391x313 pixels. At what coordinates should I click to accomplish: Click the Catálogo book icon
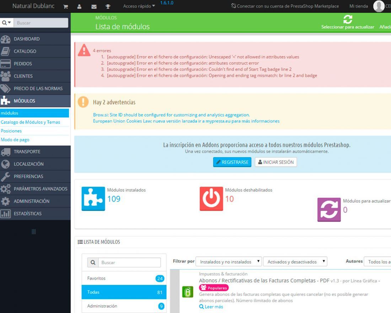tap(5, 51)
